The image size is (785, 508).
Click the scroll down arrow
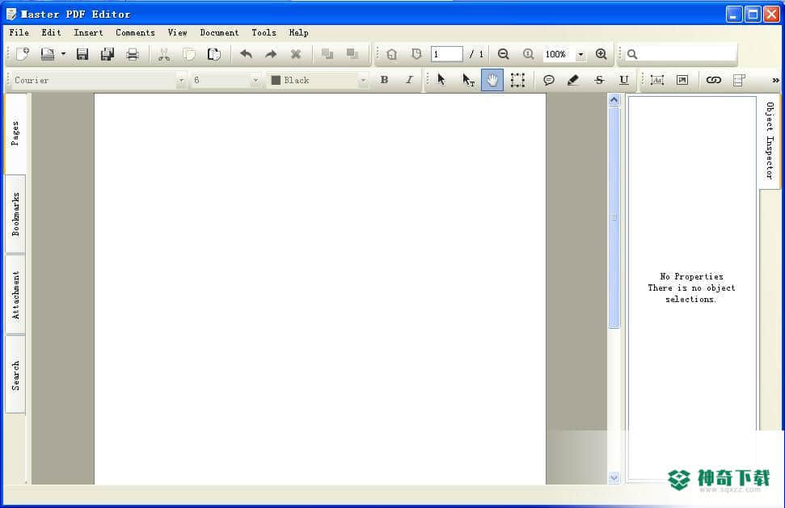coord(614,477)
